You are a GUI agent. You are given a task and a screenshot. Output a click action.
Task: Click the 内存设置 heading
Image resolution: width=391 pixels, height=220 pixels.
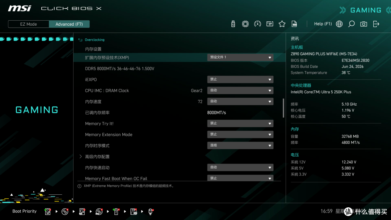93,49
